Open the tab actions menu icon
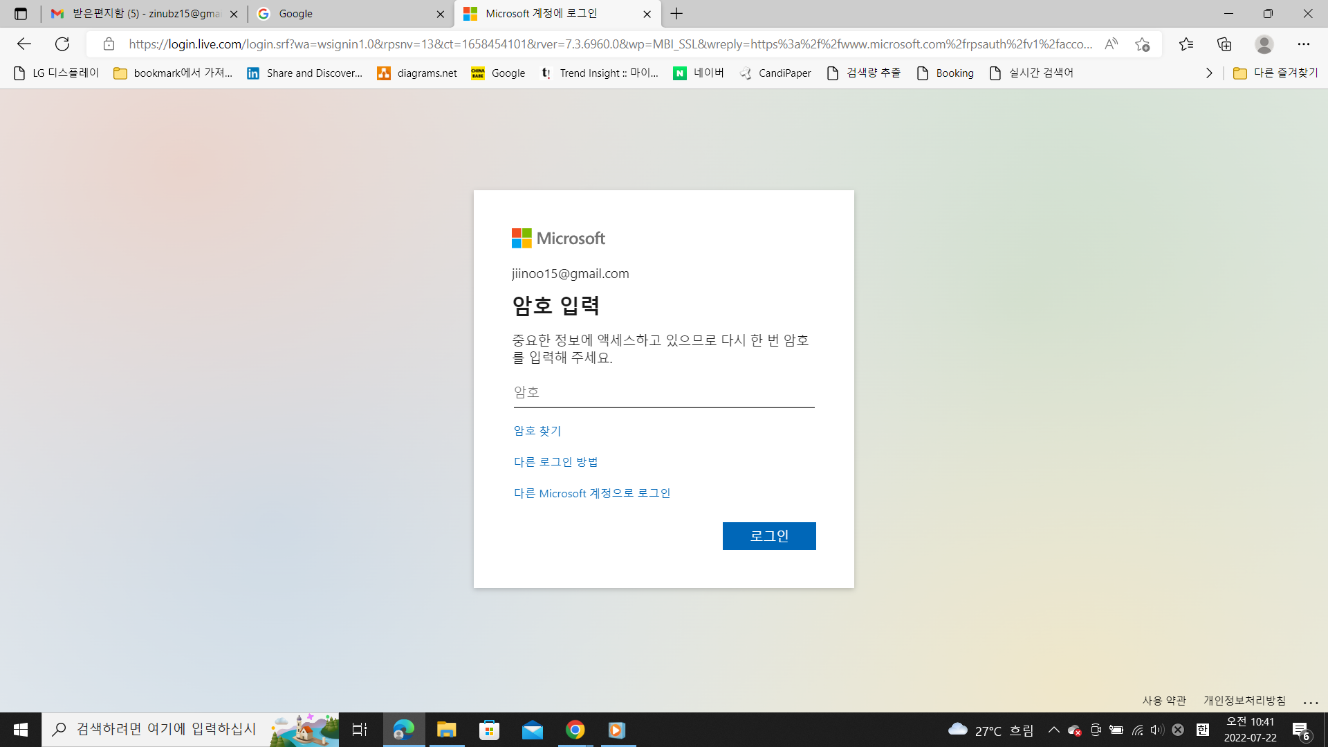The height and width of the screenshot is (747, 1328). [21, 14]
